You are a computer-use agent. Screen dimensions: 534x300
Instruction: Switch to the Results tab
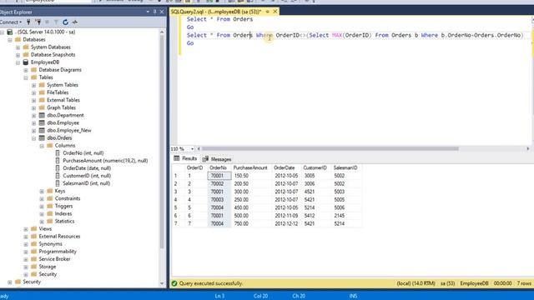click(185, 158)
